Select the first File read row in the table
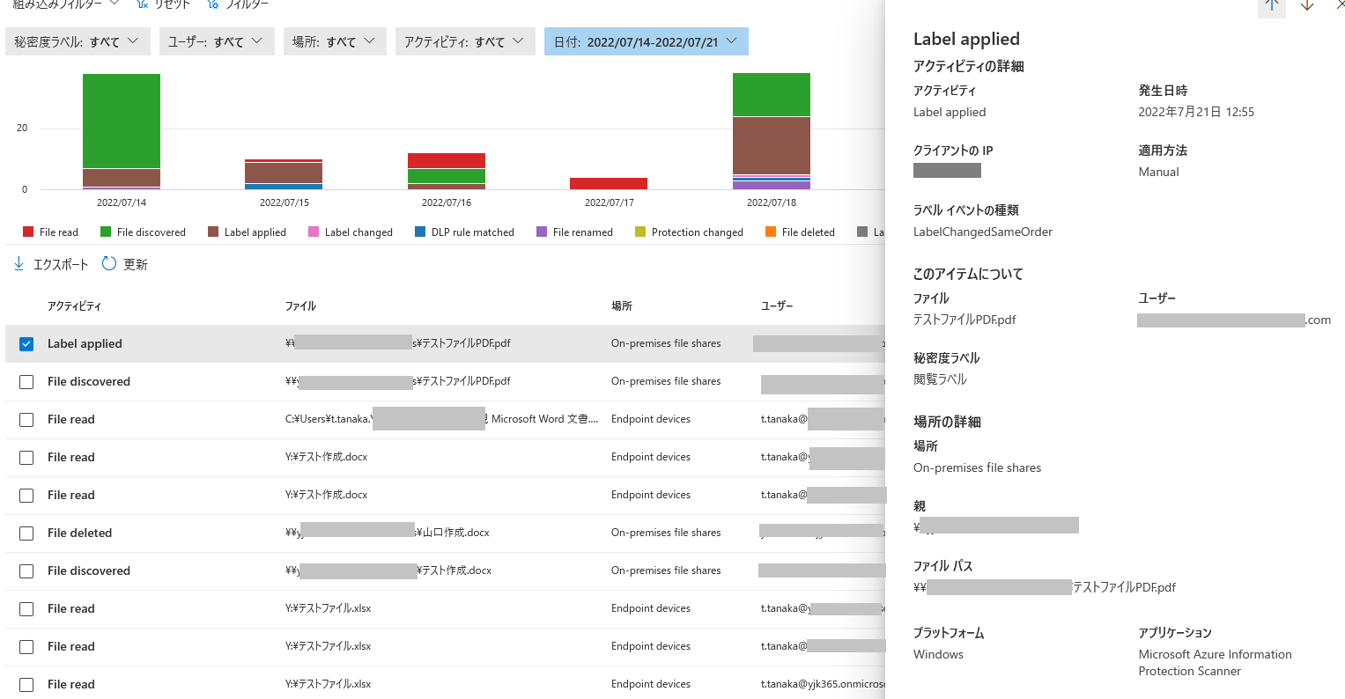The width and height of the screenshot is (1345, 699). 70,419
